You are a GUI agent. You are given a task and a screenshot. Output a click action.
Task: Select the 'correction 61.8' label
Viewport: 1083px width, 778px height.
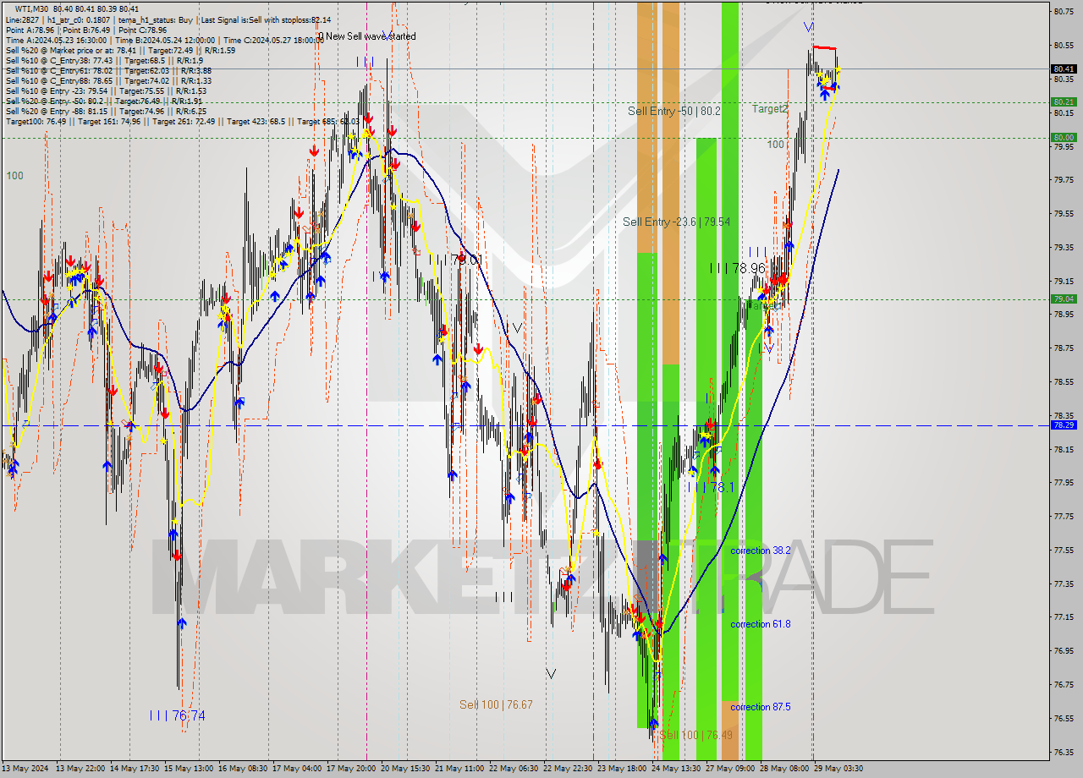pyautogui.click(x=761, y=624)
